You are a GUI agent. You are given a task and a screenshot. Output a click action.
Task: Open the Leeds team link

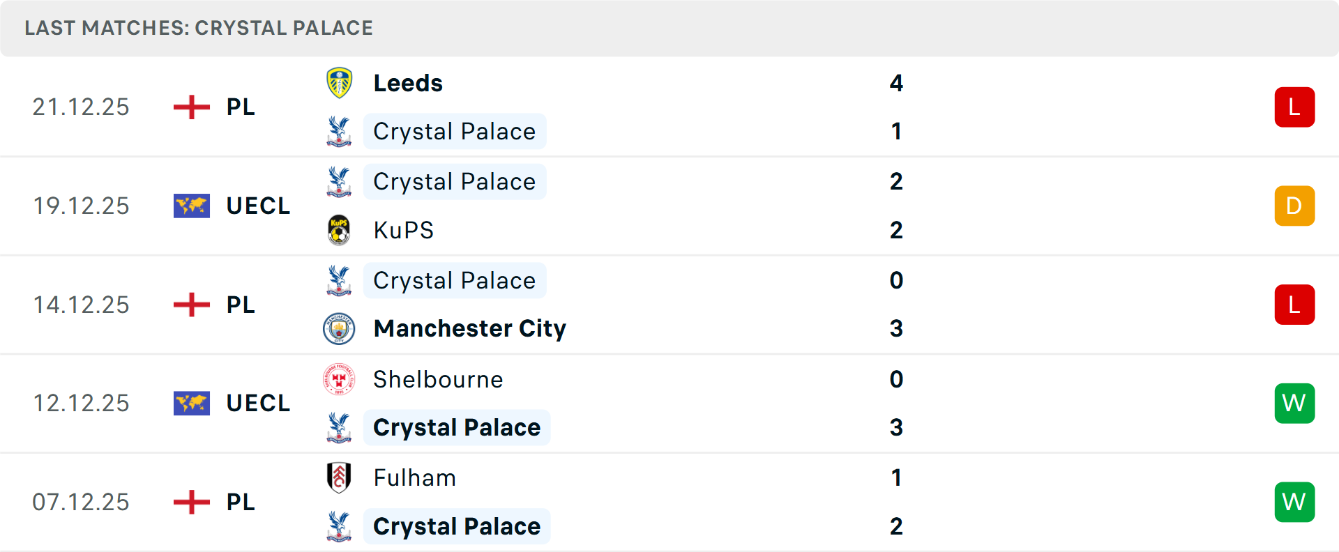[408, 83]
